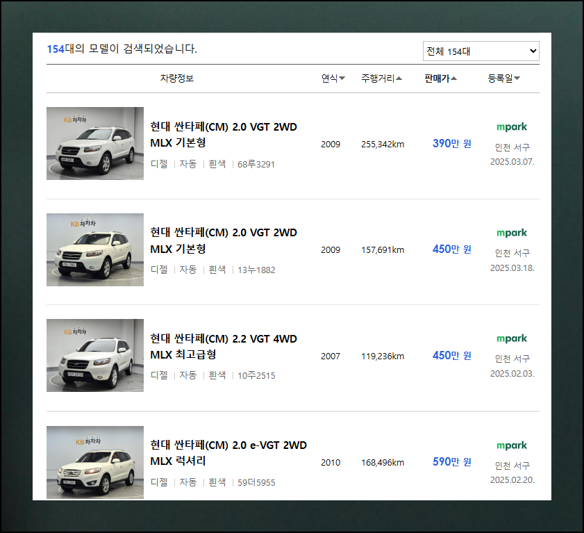Click model year 2007

pos(331,356)
